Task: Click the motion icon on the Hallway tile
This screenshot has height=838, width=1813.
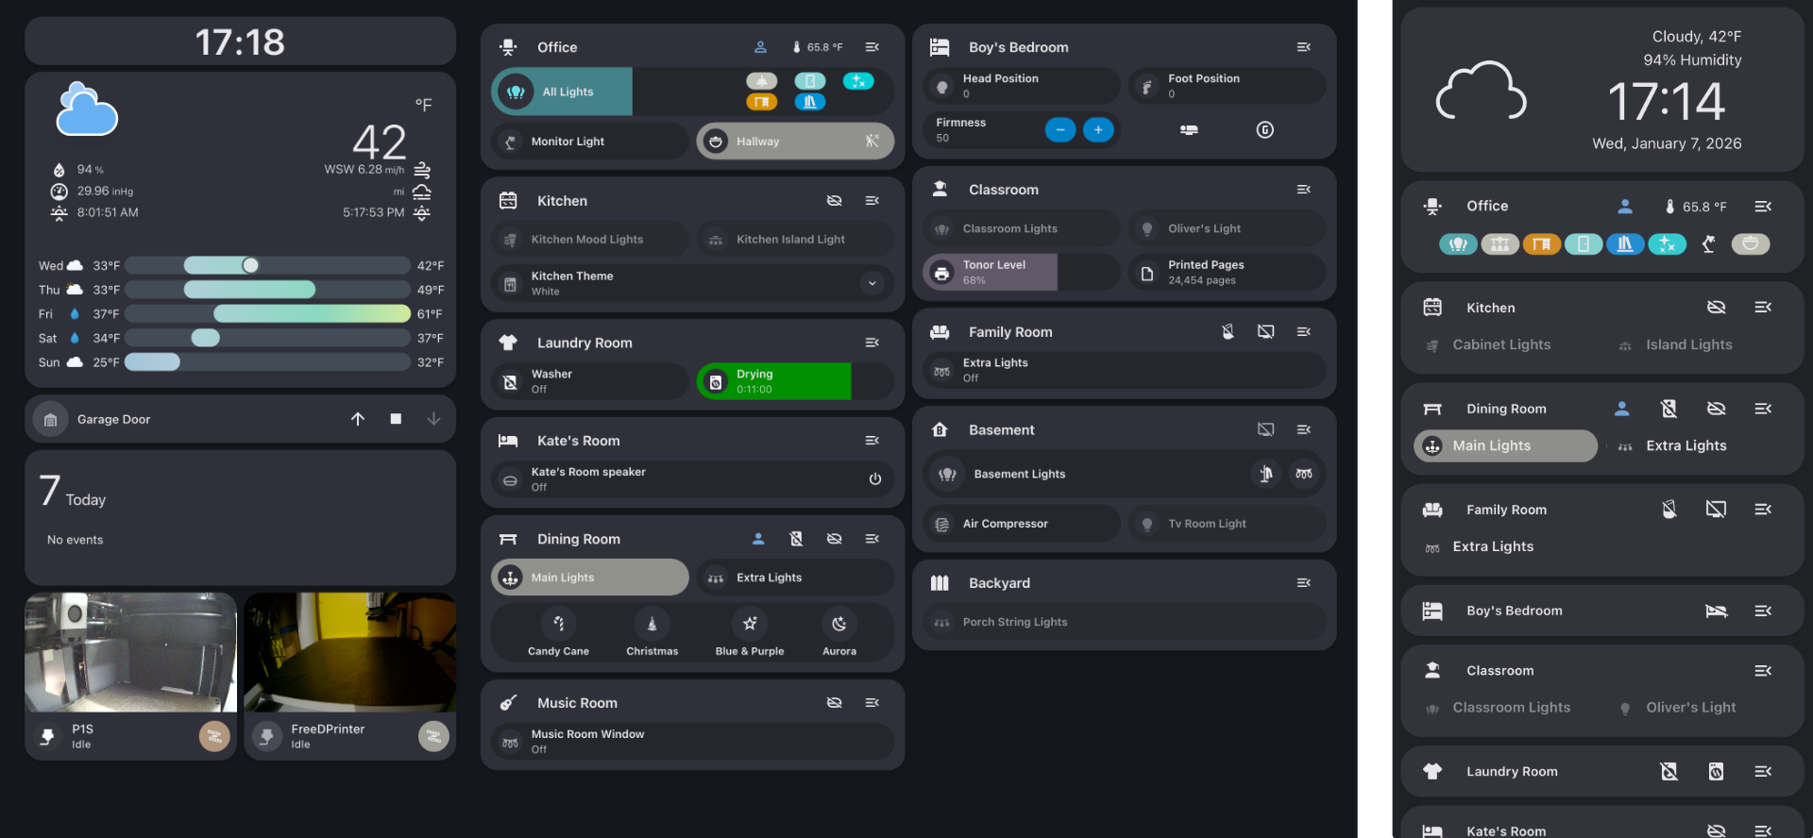Action: pos(872,142)
